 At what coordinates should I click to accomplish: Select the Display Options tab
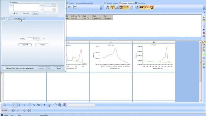pyautogui.click(x=126, y=3)
